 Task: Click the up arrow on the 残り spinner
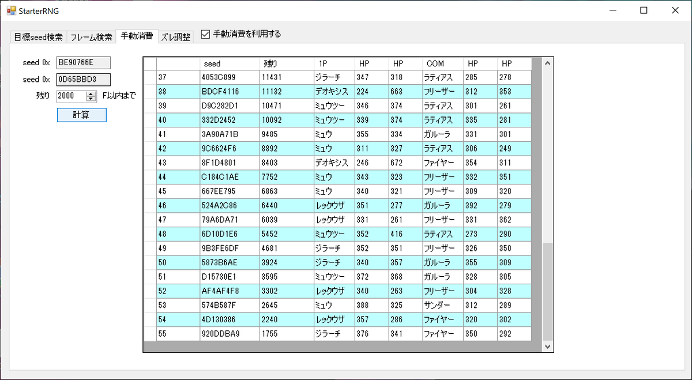(89, 94)
